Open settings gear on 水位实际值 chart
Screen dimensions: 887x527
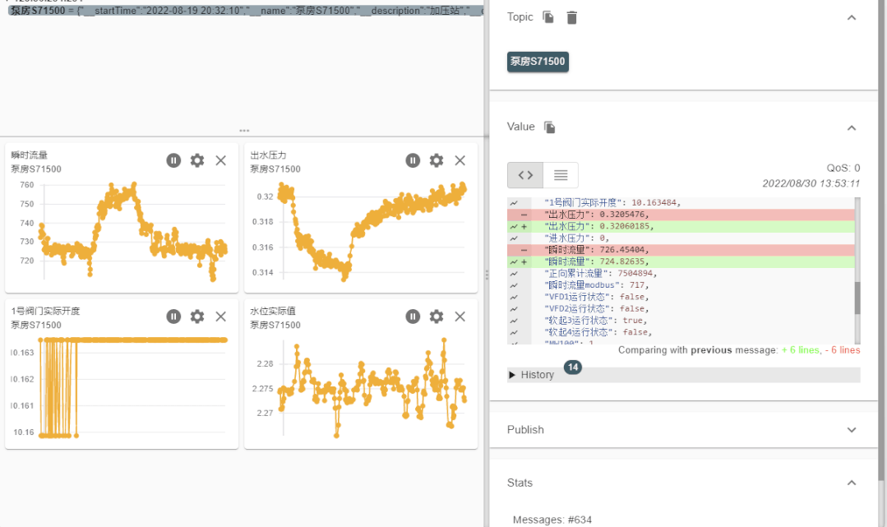(437, 317)
